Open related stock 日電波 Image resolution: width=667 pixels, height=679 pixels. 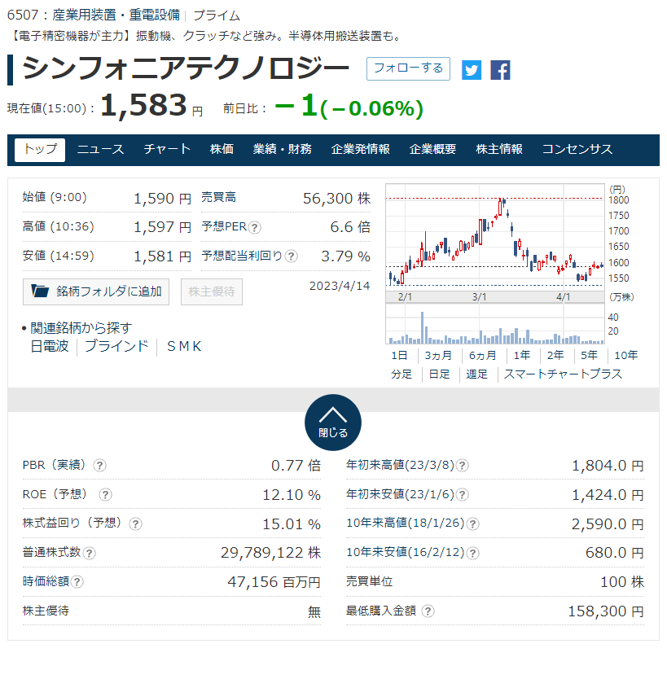pos(50,347)
